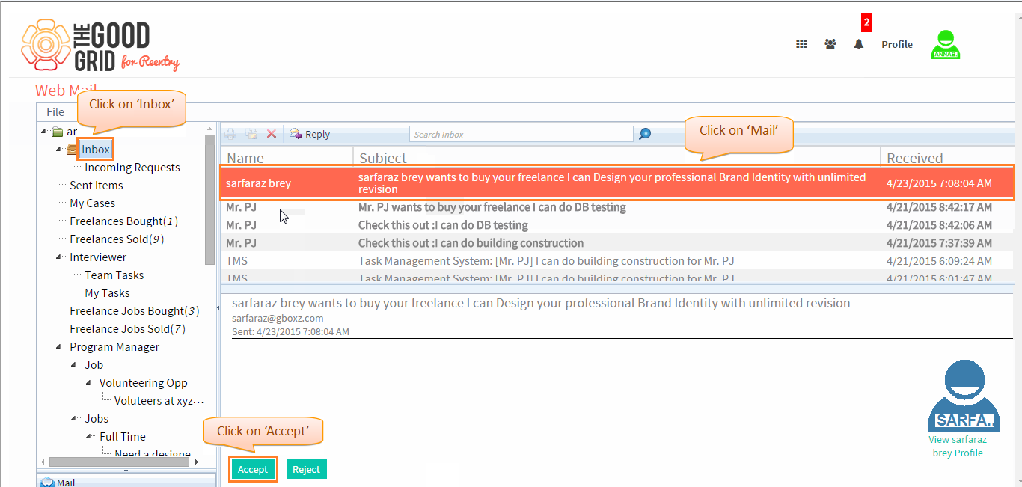
Task: Open the File menu
Action: tap(55, 111)
